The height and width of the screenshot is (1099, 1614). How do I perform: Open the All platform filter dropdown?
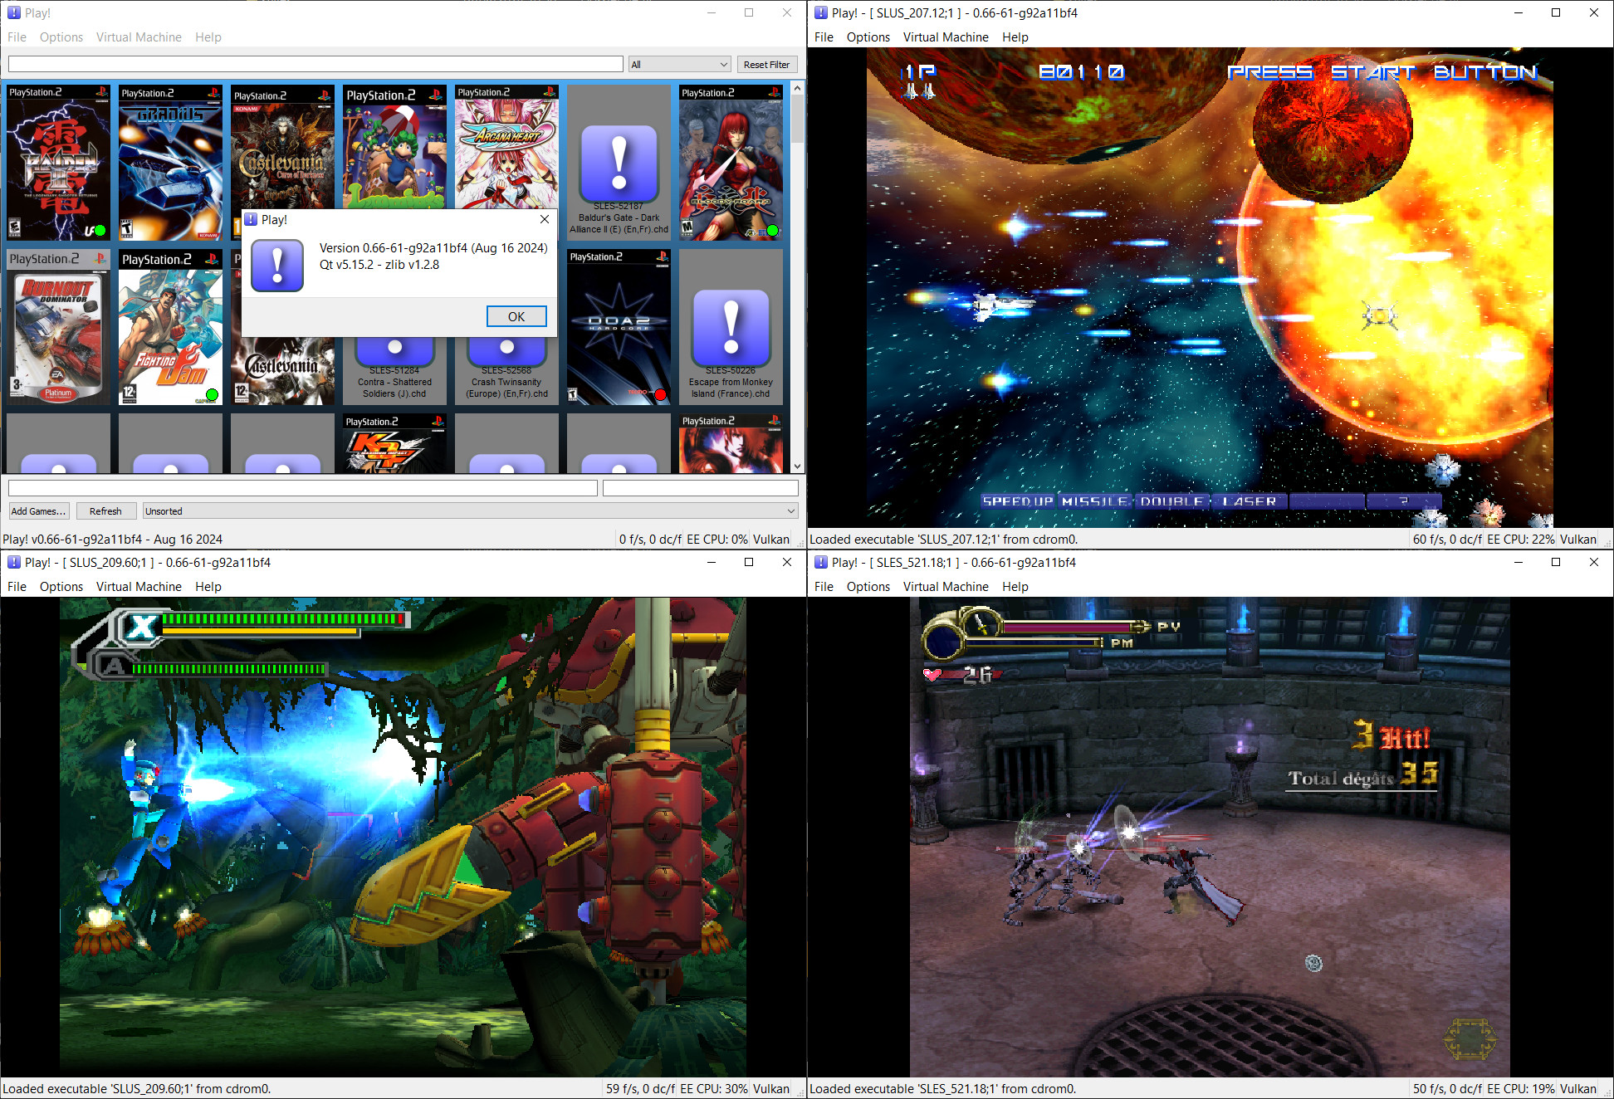pyautogui.click(x=679, y=64)
